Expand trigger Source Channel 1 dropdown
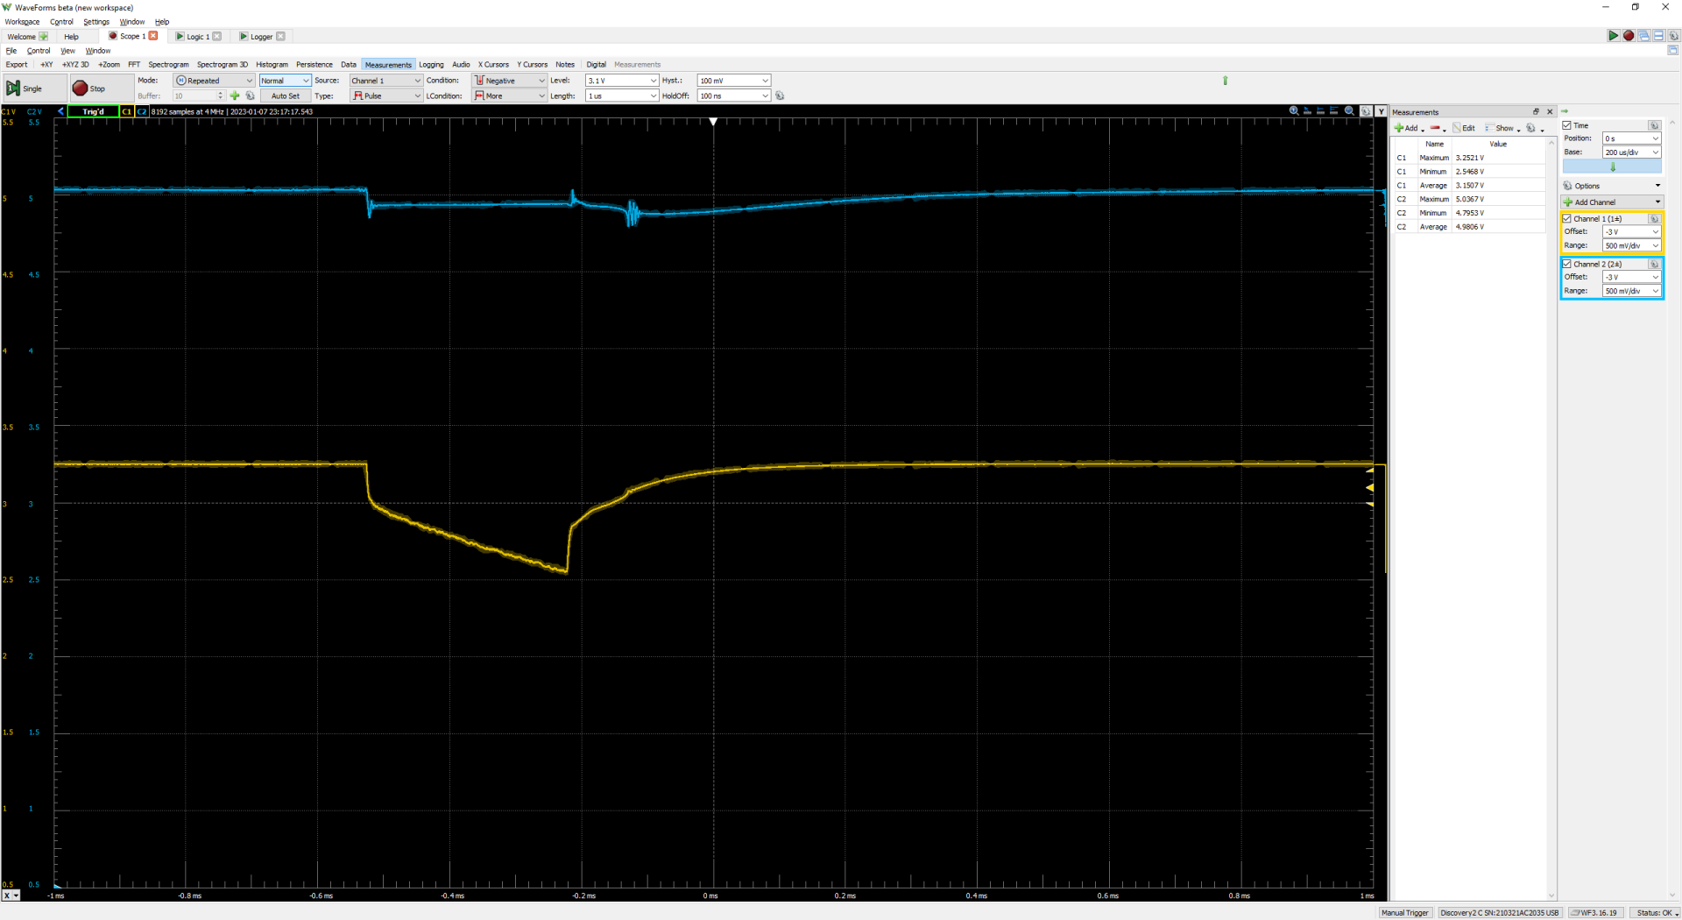Image resolution: width=1682 pixels, height=920 pixels. 386,81
